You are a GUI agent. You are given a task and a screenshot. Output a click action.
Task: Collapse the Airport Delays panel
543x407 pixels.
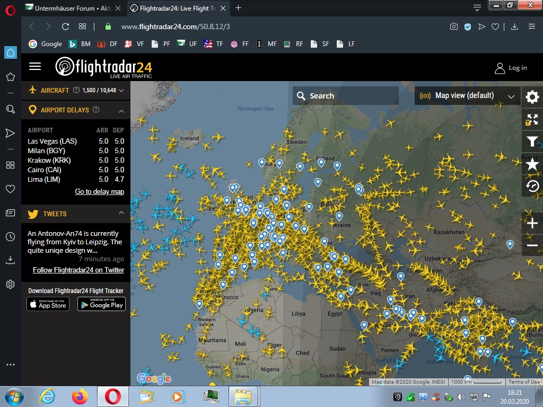click(x=121, y=111)
